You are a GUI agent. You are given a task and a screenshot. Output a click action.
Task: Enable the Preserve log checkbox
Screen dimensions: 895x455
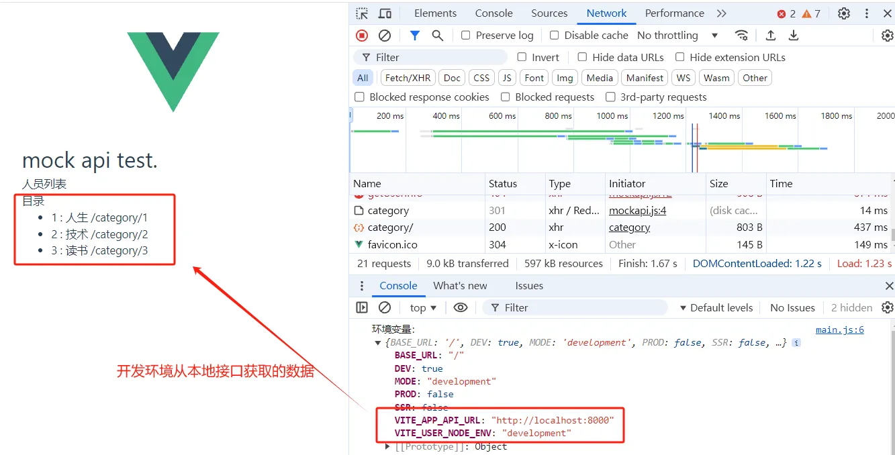tap(466, 36)
